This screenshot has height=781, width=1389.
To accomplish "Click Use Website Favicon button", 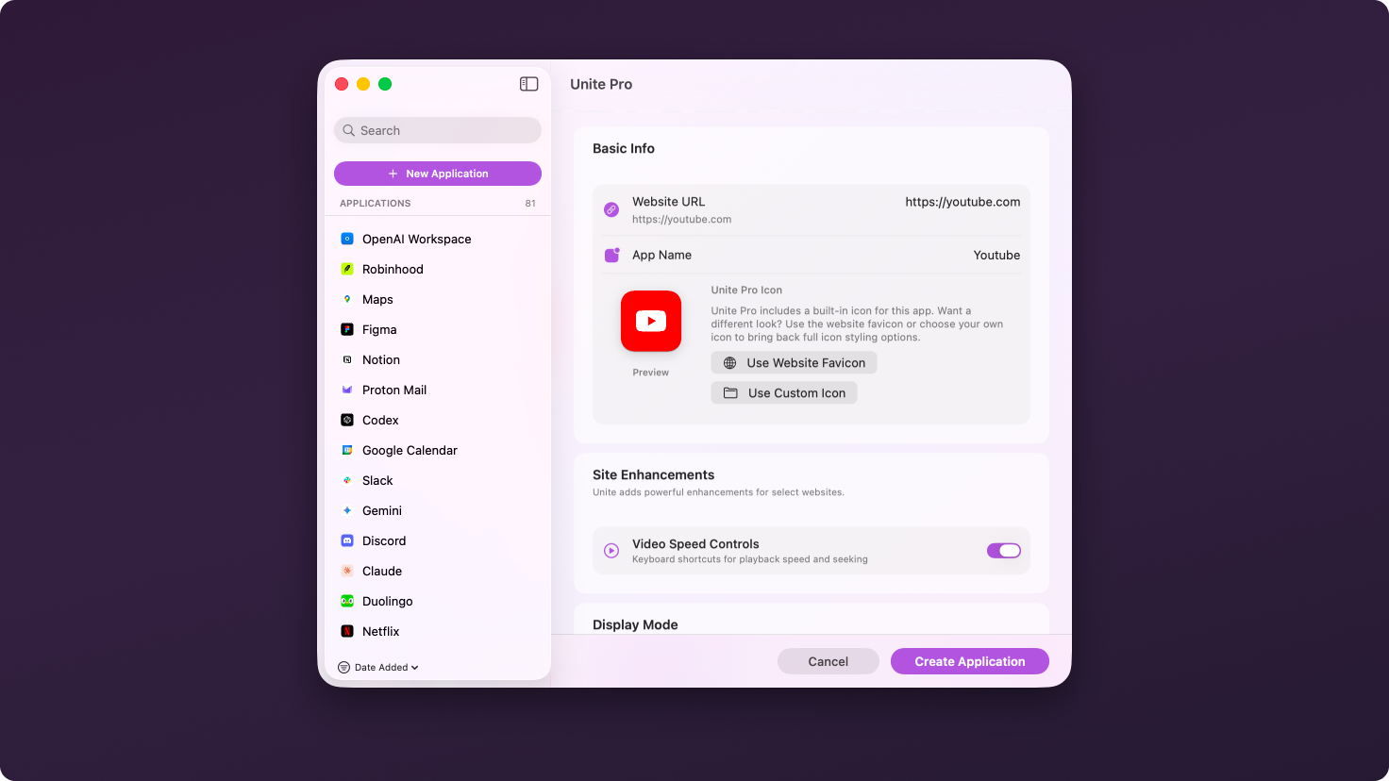I will click(x=794, y=363).
